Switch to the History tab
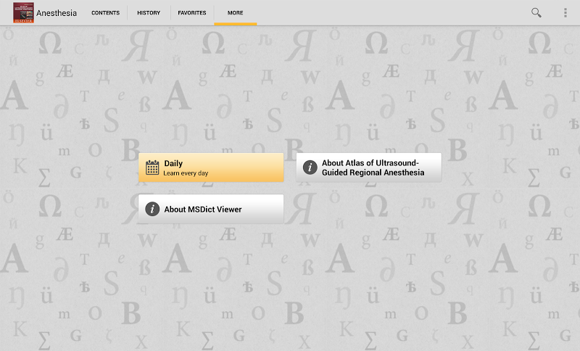Image resolution: width=580 pixels, height=351 pixels. [149, 12]
